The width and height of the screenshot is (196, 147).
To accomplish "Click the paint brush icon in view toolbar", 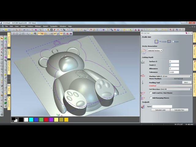I will 58,34.
